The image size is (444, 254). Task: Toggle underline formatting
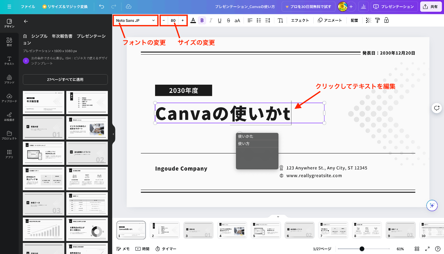pyautogui.click(x=219, y=20)
